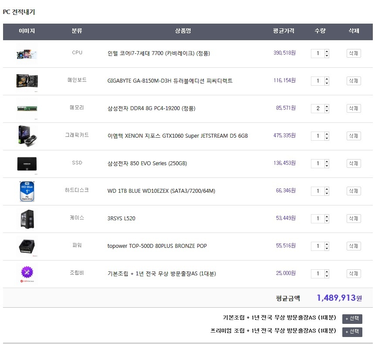
Task: Open the 이엠텍 XENON GTX1060 product name
Action: pyautogui.click(x=177, y=136)
